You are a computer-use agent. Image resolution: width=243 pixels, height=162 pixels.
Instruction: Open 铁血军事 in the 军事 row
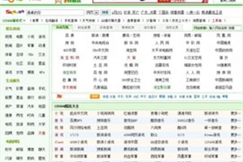[x=131, y=156]
